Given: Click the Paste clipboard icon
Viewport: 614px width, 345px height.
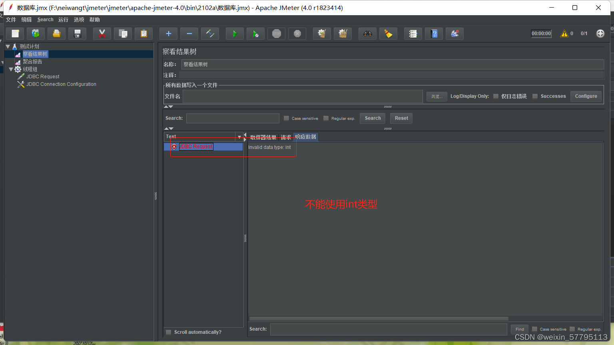Looking at the screenshot, I should (x=144, y=34).
